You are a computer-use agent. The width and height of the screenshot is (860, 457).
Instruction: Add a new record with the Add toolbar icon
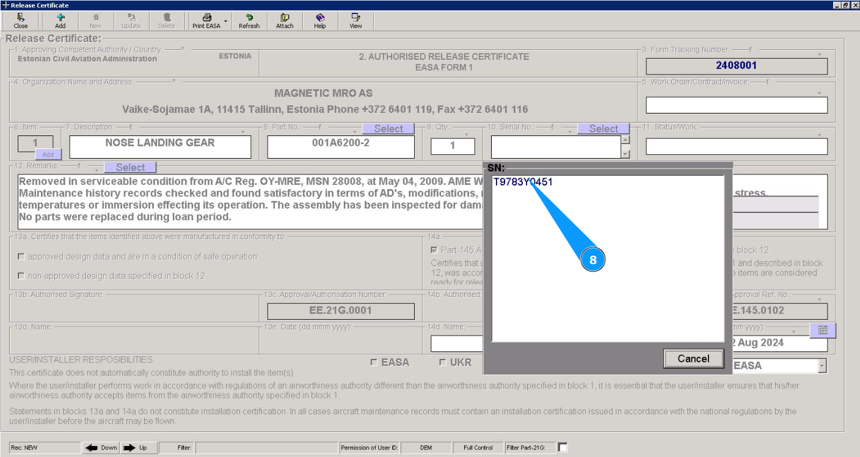coord(60,21)
